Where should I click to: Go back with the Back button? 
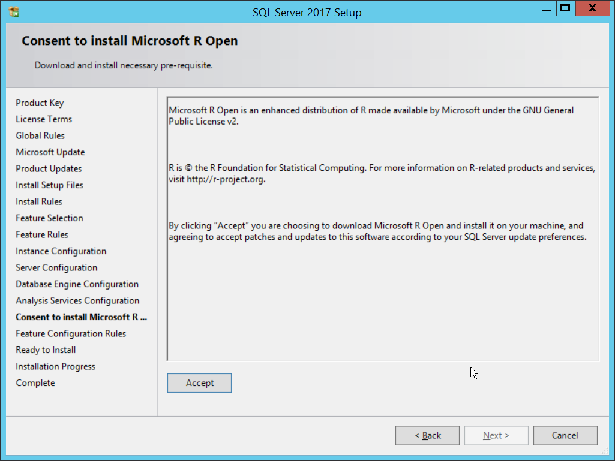(427, 436)
